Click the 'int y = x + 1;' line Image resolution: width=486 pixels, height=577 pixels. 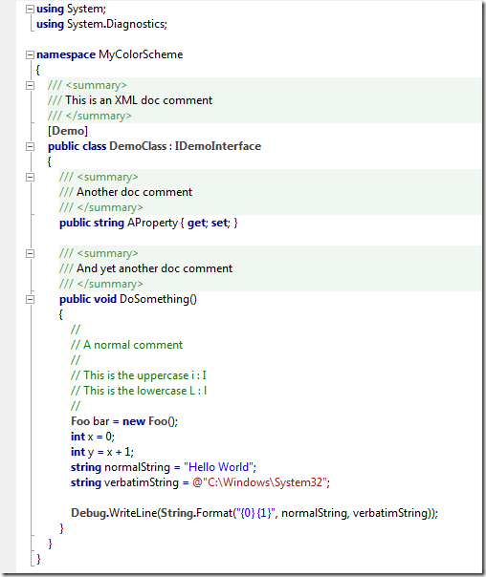(x=102, y=452)
